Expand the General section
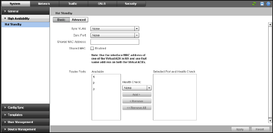The width and height of the screenshot is (273, 133). pos(25,11)
